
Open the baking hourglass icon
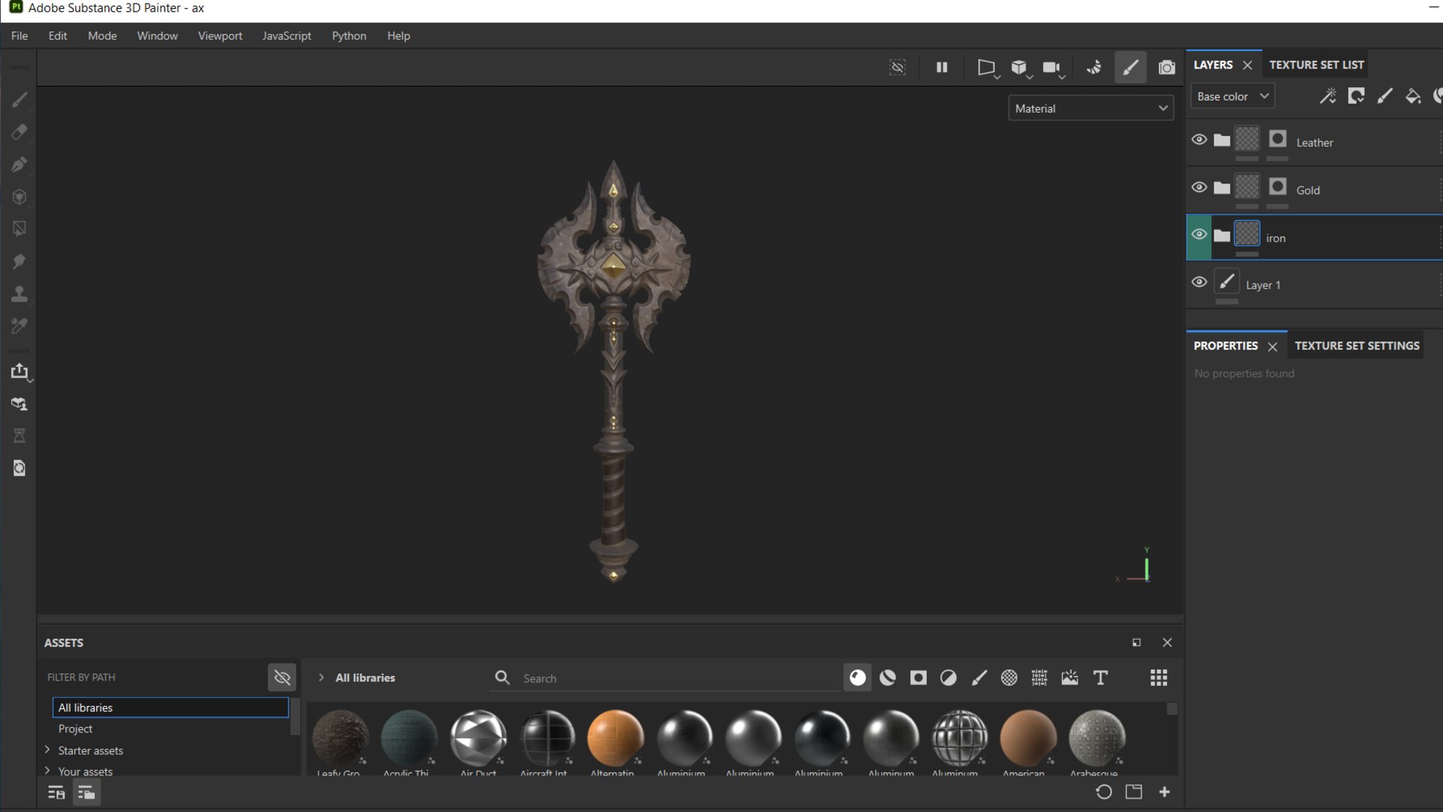pos(20,436)
